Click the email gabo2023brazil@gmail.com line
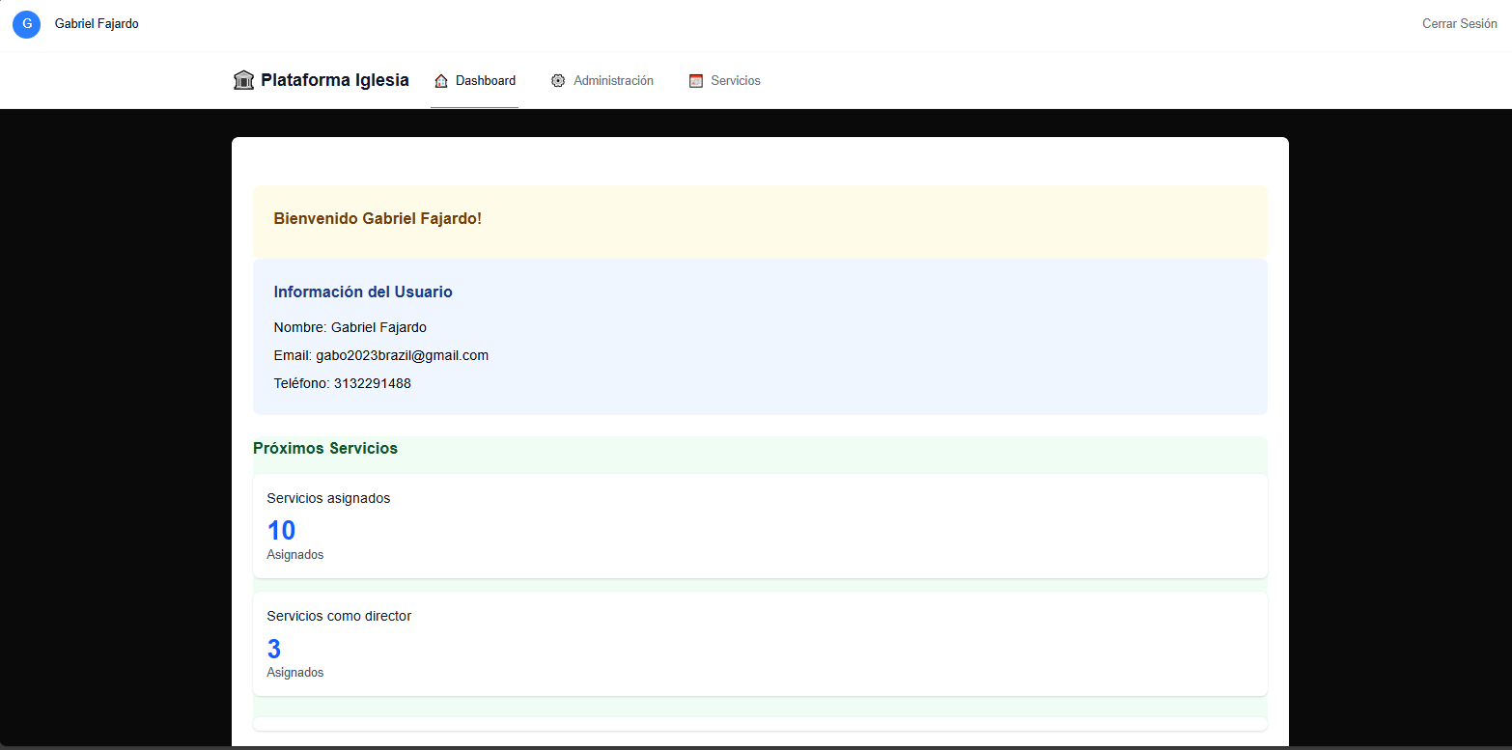 point(380,355)
